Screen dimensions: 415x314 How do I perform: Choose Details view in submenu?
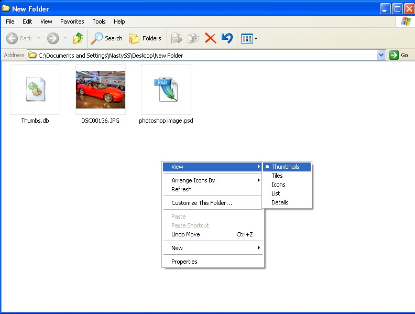[x=280, y=202]
